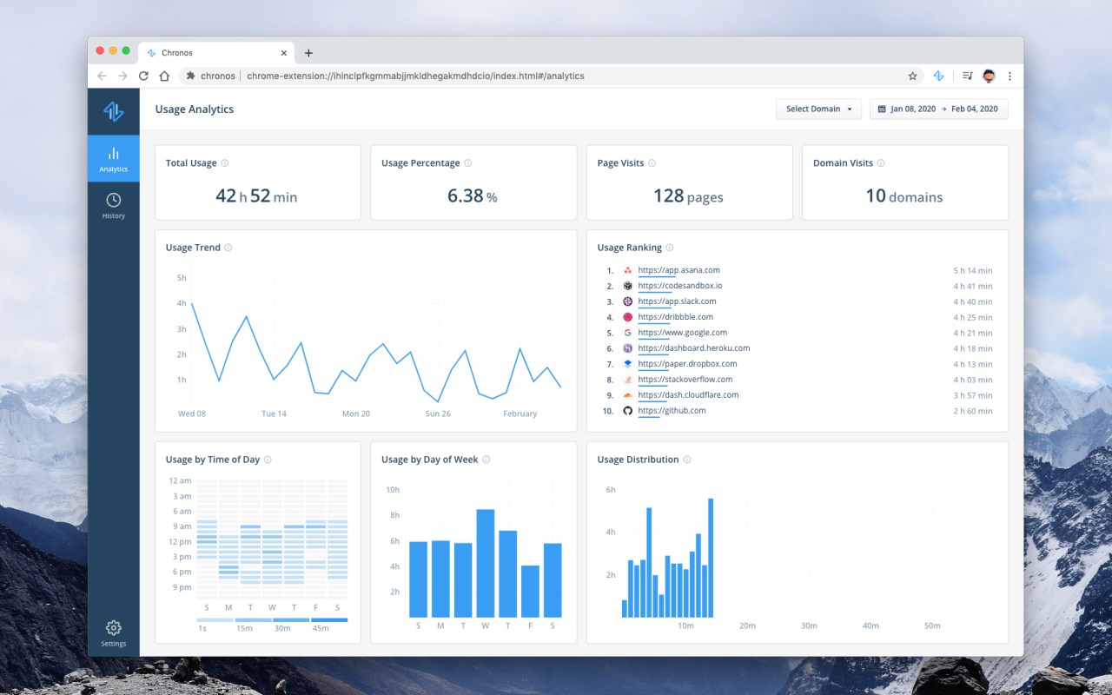Open the https://dashboard.heroku.com link
Screen dimensions: 1112x695
(693, 348)
